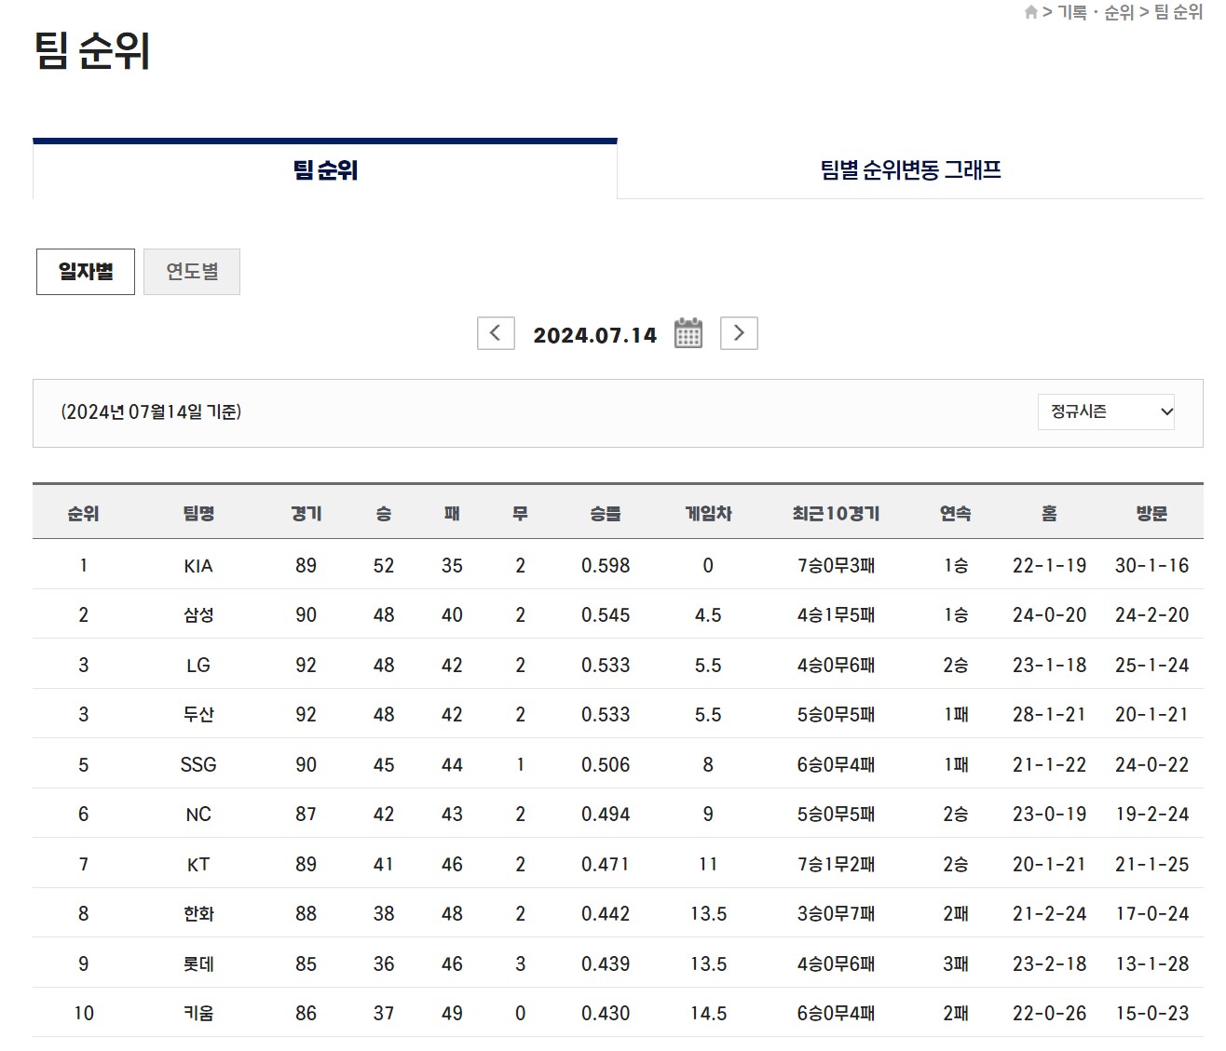Click the 방문 column header
Screen dimensions: 1226x1051
click(1151, 513)
